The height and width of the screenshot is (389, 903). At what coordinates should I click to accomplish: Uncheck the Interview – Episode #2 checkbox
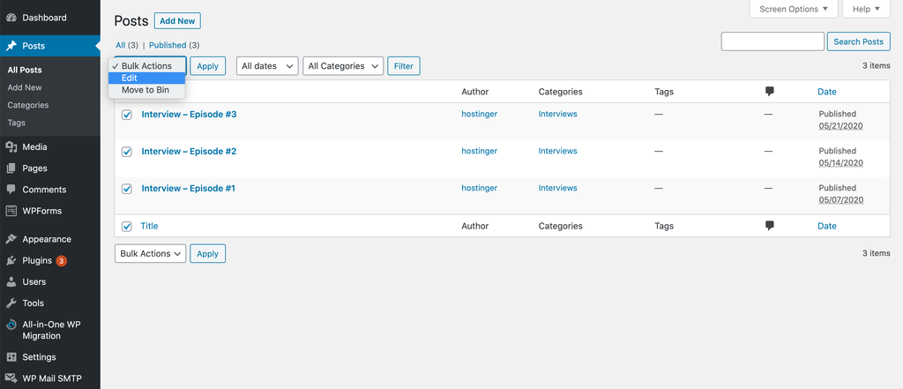(127, 152)
